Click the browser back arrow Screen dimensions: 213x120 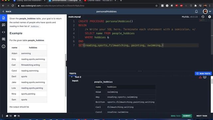tap(3, 6)
